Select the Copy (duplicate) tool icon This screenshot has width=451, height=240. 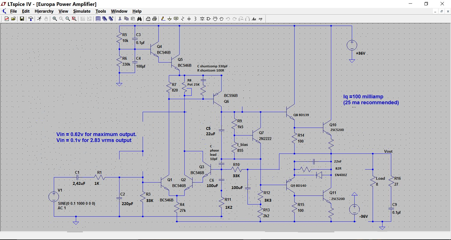126,19
